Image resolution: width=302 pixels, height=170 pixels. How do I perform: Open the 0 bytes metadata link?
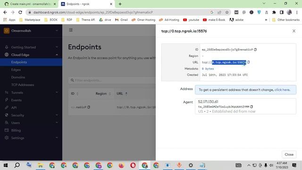[x=208, y=69]
